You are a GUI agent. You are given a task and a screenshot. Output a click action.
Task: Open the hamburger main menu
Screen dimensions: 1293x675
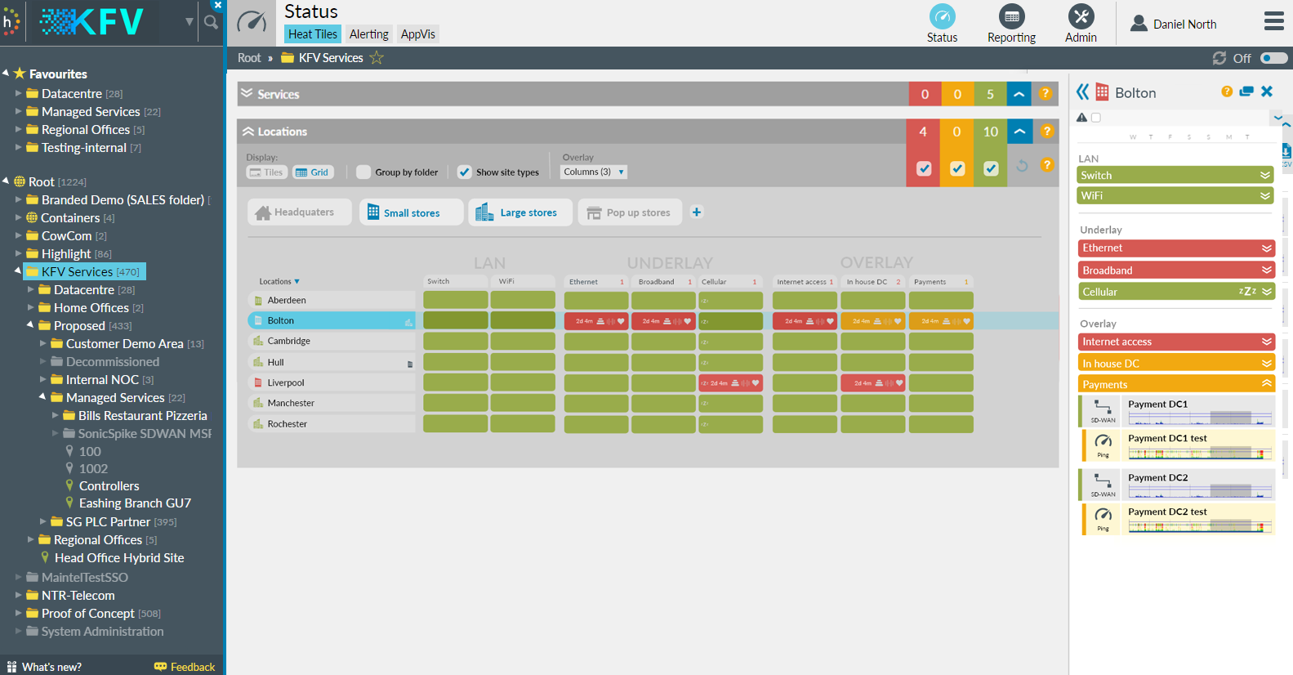1273,21
